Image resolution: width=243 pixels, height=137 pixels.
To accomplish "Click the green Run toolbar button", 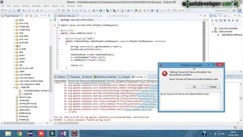I will pos(101,11).
